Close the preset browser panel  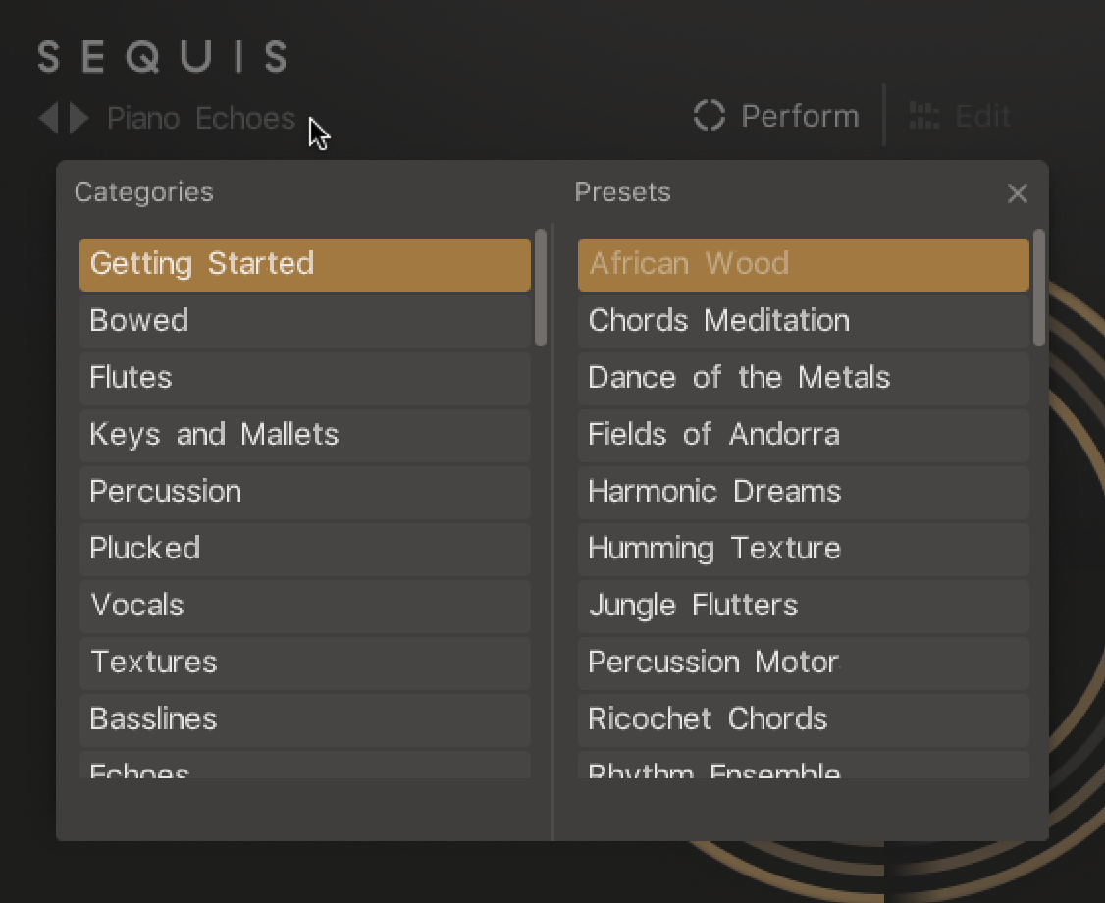pos(1018,193)
